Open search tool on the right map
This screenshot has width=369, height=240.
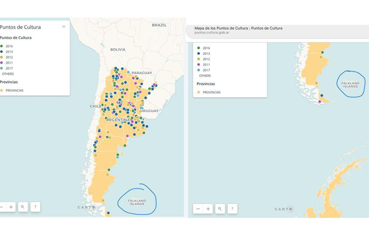tap(220, 209)
